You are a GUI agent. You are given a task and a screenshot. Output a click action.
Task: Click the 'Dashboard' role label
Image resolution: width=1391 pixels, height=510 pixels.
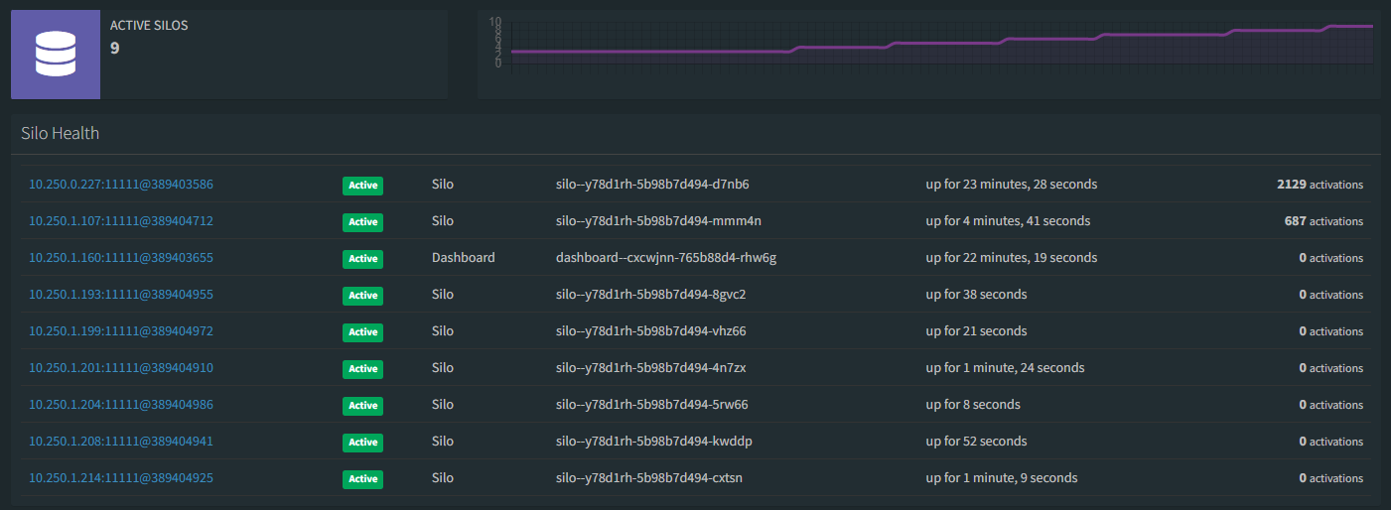click(x=464, y=258)
